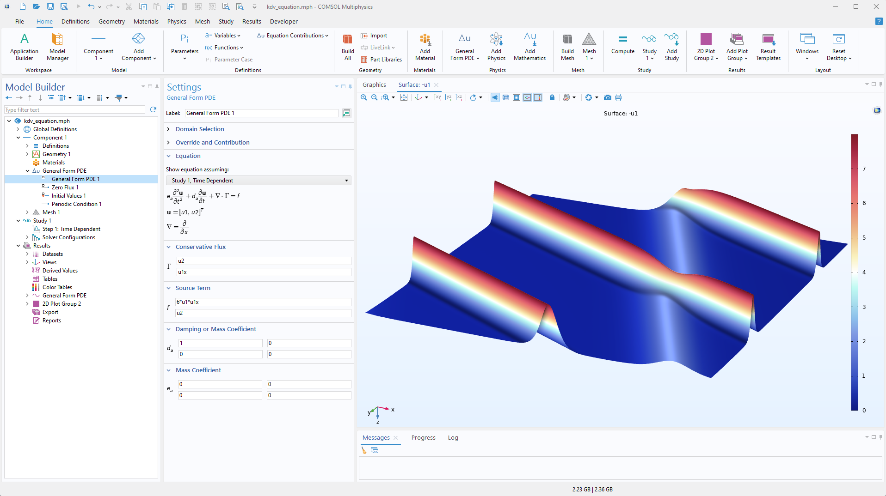886x496 pixels.
Task: Open the Model Manager
Action: coord(57,47)
